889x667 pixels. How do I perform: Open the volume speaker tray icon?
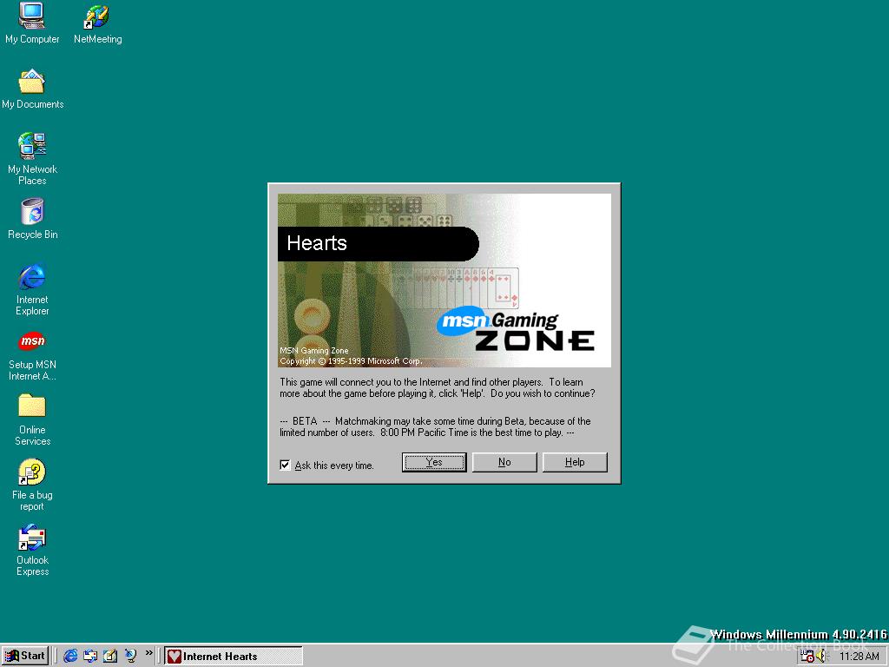821,657
